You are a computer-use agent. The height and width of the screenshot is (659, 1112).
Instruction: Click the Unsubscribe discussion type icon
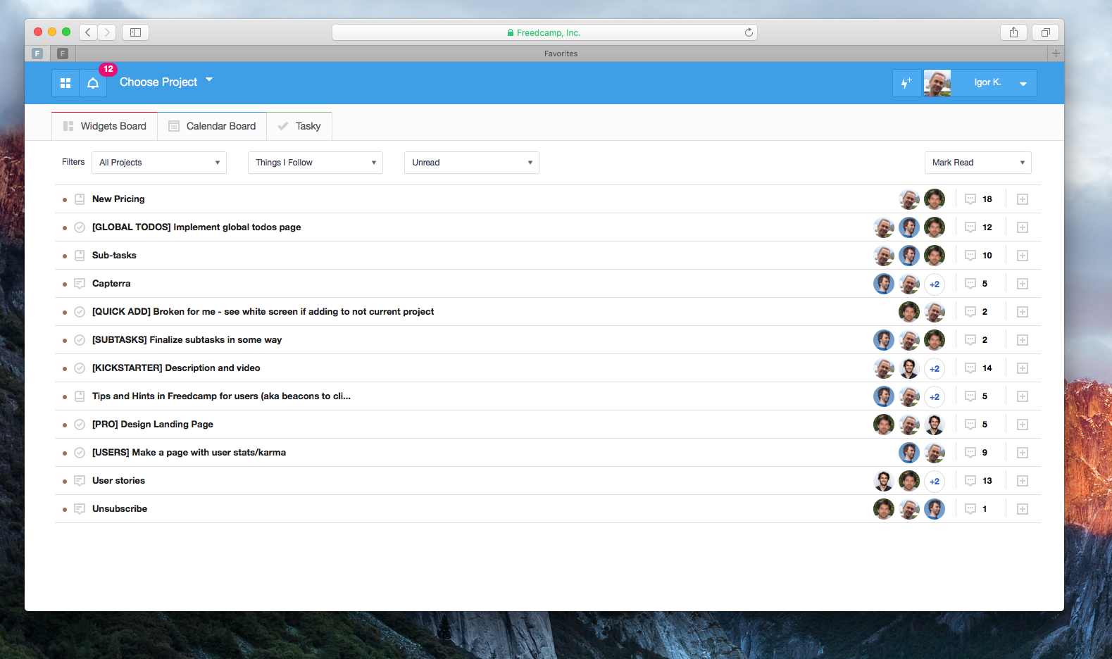click(x=80, y=509)
